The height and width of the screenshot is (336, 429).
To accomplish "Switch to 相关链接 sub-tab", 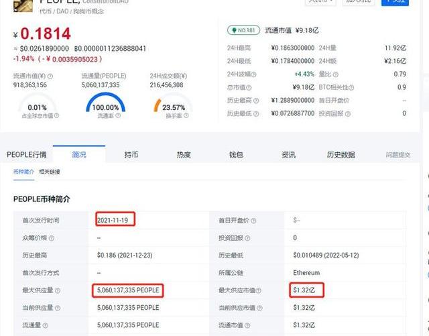I will 50,172.
